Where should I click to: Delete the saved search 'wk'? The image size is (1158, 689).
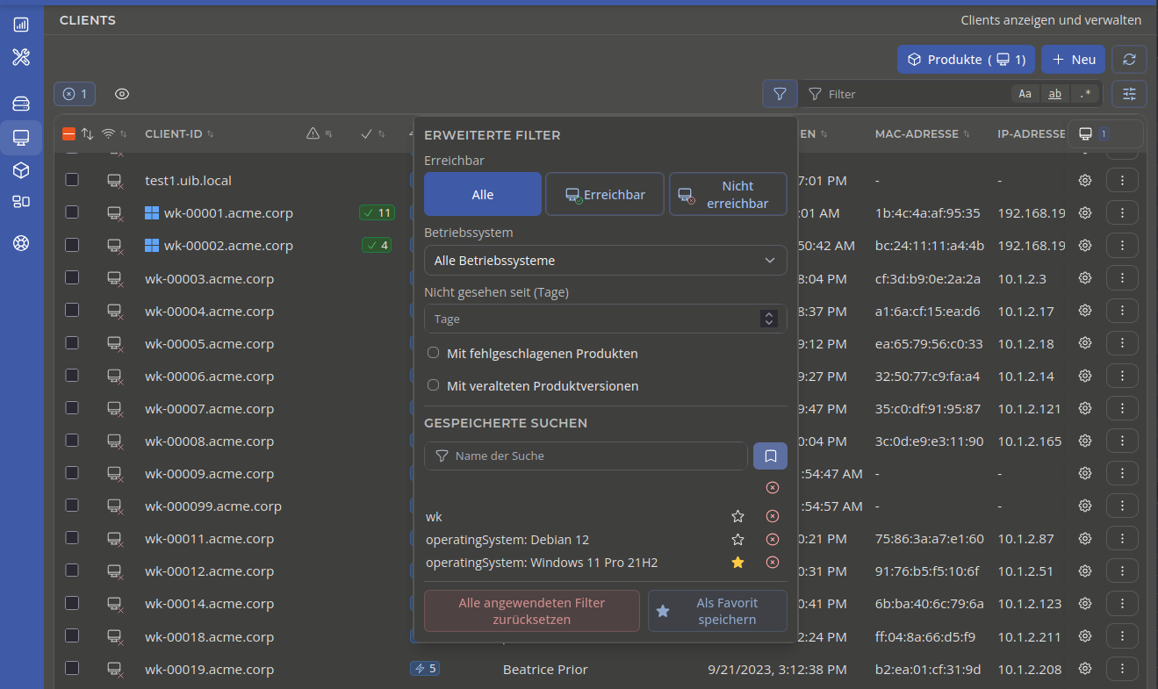pos(773,517)
